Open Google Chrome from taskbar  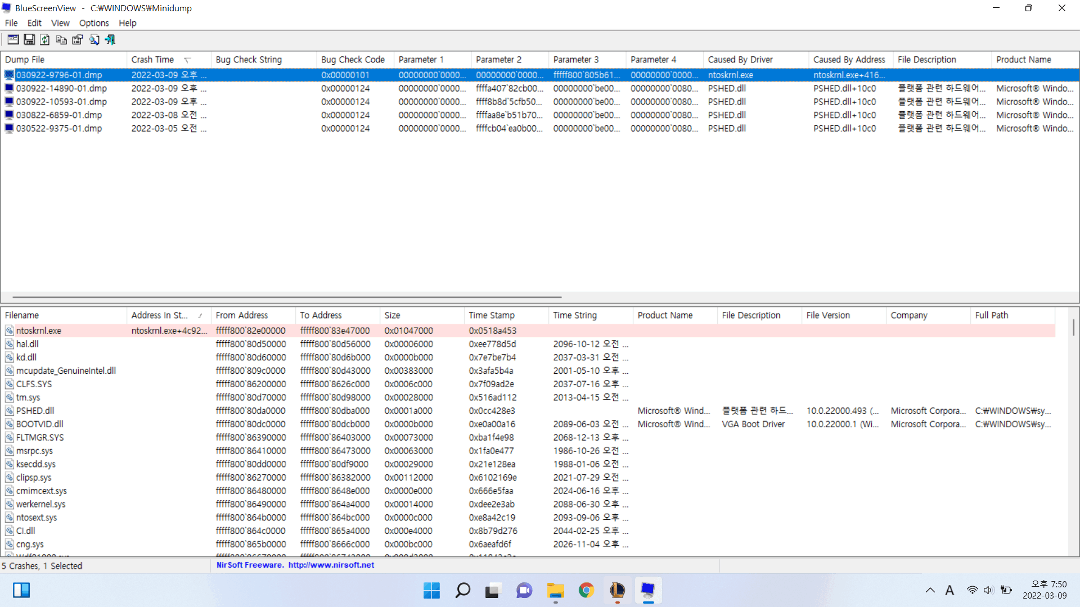(x=586, y=590)
